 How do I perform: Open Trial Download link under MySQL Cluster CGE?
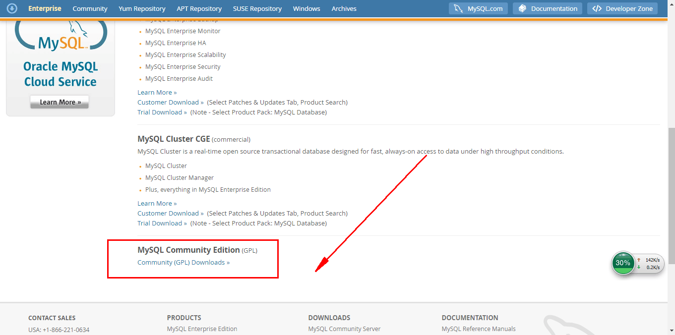[162, 223]
